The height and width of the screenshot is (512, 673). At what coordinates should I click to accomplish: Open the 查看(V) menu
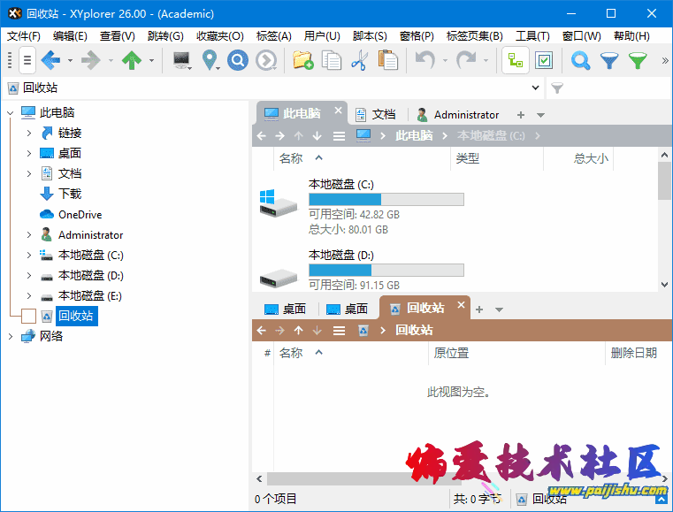[117, 36]
